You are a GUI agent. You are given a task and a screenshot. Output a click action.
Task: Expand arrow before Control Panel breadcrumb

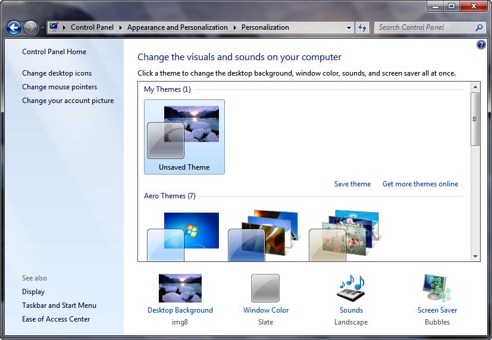pyautogui.click(x=64, y=27)
